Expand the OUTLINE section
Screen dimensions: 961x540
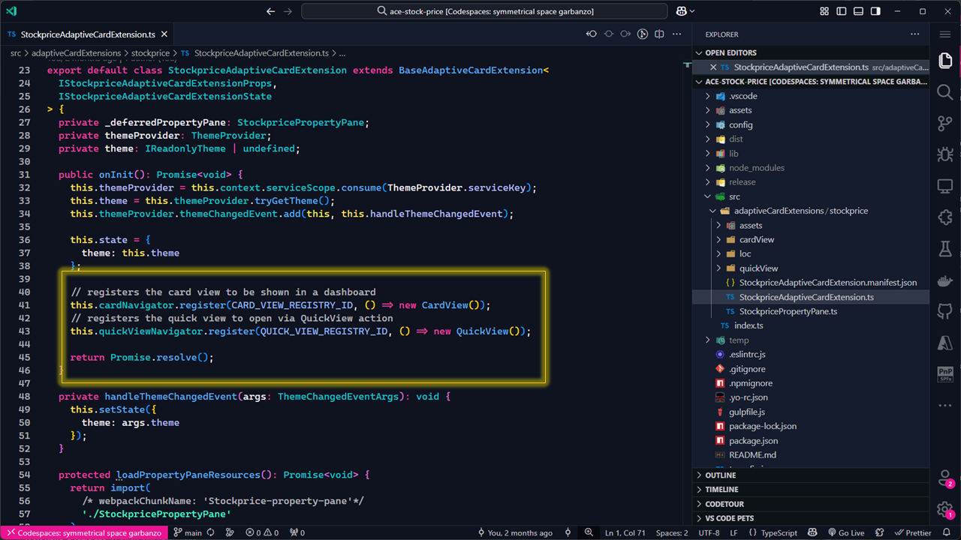pos(721,475)
